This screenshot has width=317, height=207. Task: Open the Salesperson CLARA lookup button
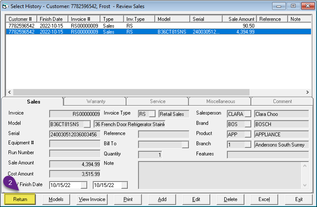(248, 114)
